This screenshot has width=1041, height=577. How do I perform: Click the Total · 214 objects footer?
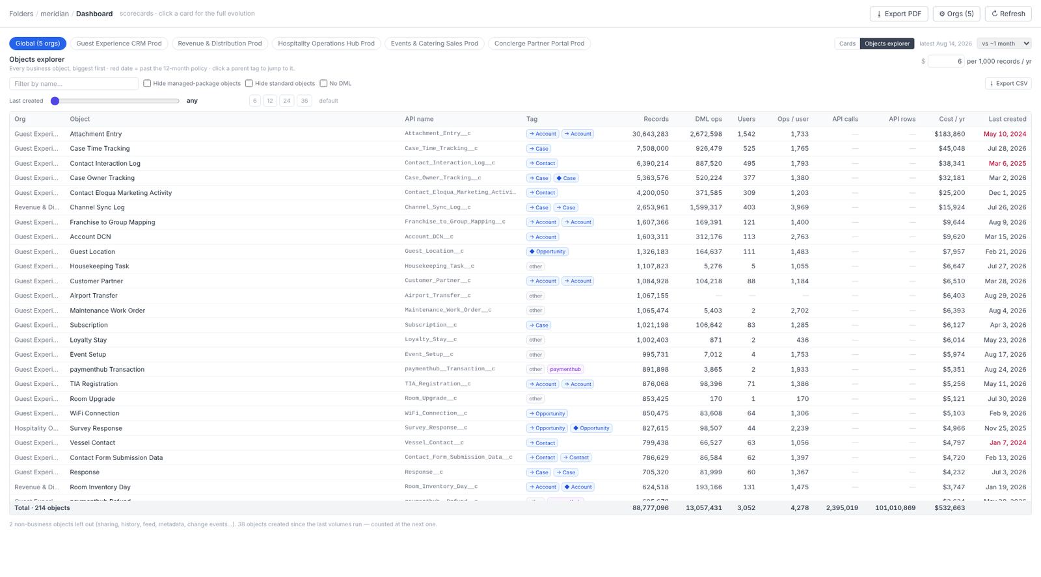coord(42,508)
